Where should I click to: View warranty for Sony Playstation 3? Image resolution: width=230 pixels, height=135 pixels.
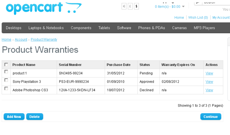click(209, 82)
